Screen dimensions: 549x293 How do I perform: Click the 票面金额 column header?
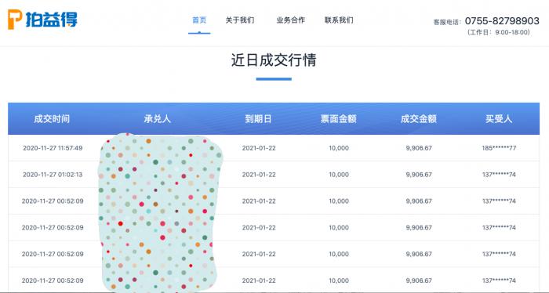pos(339,119)
